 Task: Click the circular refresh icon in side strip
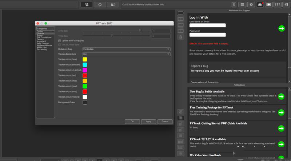point(180,112)
